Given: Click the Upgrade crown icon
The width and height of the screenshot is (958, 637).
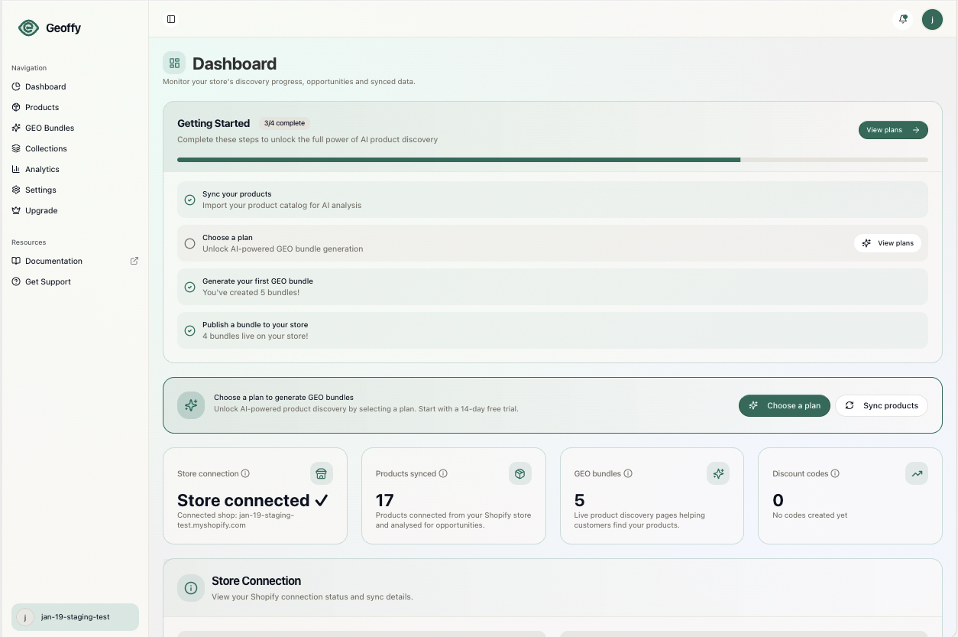Looking at the screenshot, I should pos(16,210).
